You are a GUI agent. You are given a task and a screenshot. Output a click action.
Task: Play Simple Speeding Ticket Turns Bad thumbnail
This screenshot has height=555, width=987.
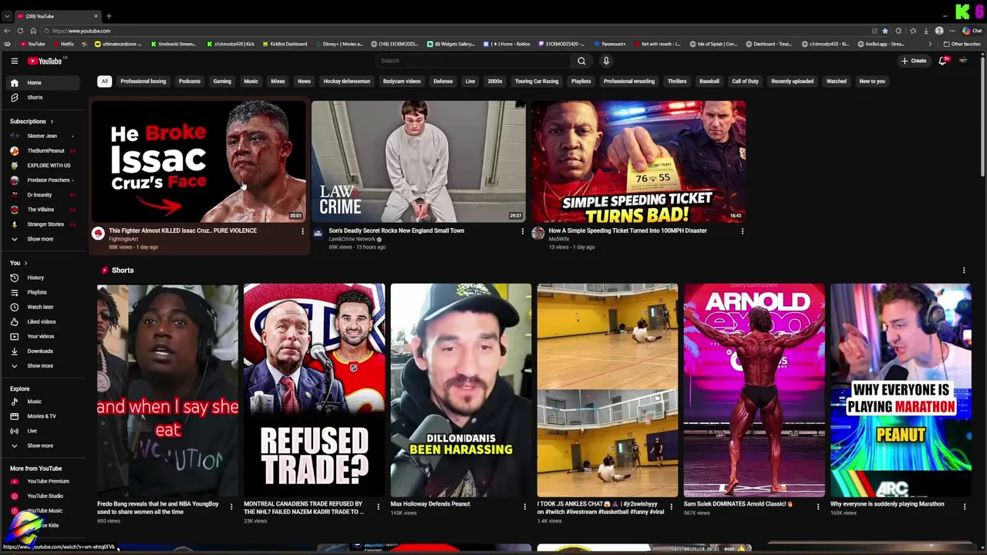point(638,161)
